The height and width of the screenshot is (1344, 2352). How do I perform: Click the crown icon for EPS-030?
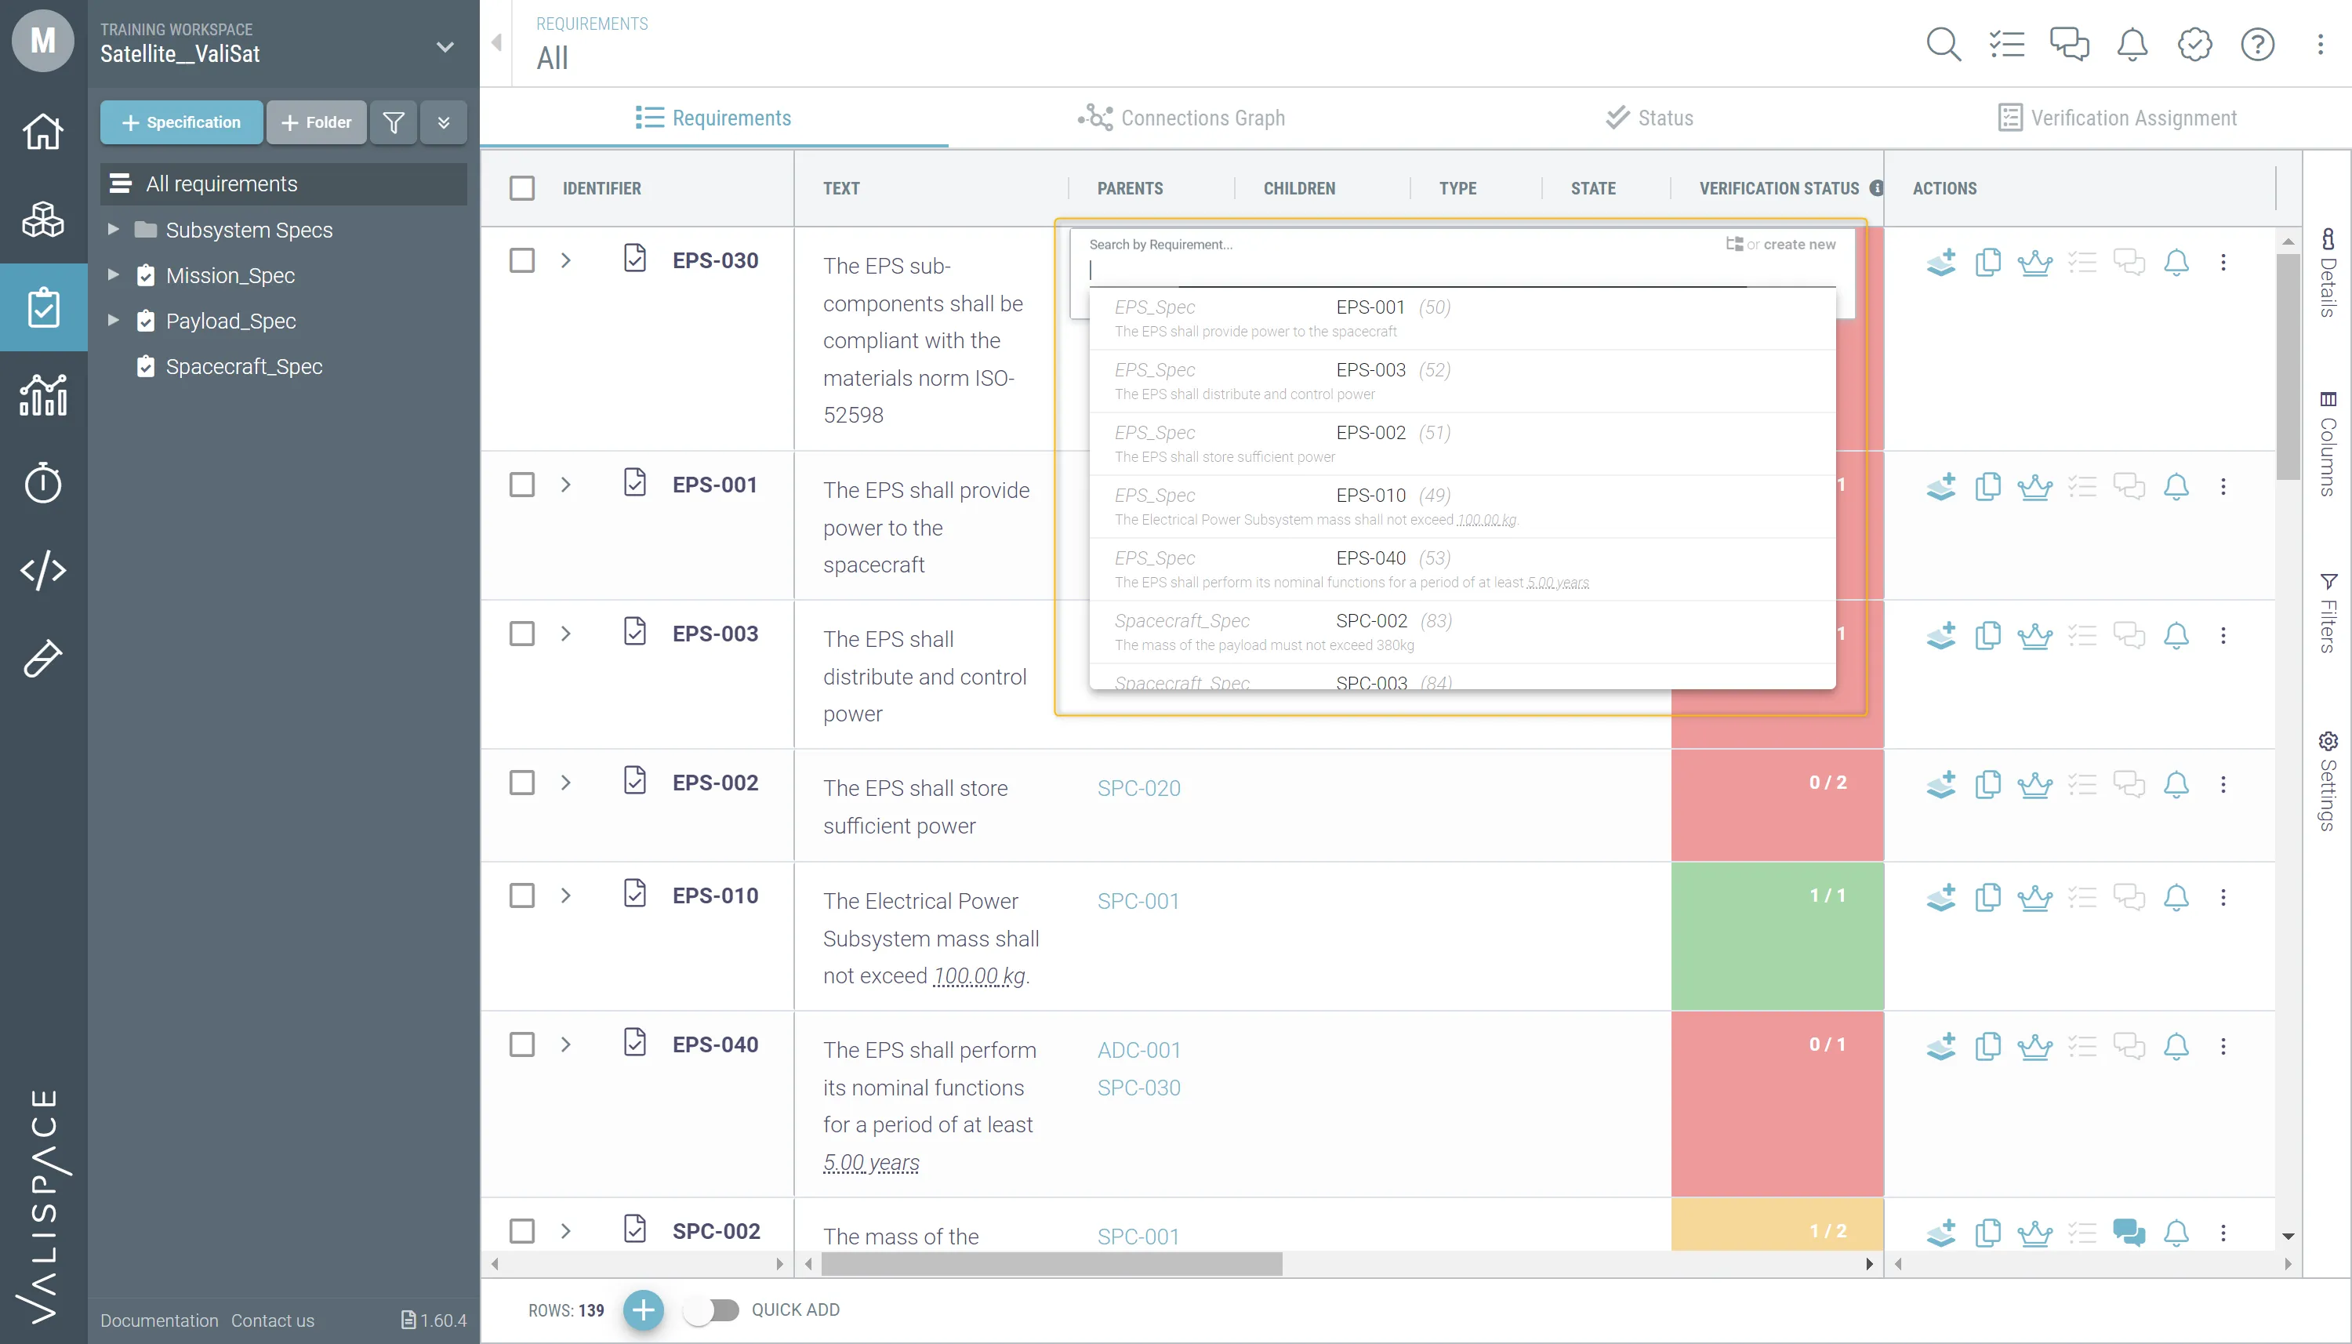tap(2034, 263)
